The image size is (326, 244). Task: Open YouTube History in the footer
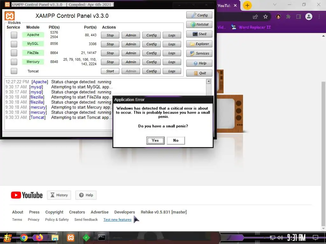pos(59,195)
